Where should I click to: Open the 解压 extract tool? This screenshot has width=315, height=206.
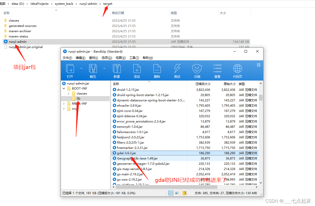click(93, 70)
